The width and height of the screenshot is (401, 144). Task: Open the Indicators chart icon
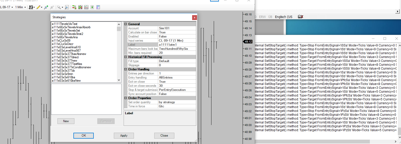pyautogui.click(x=86, y=7)
